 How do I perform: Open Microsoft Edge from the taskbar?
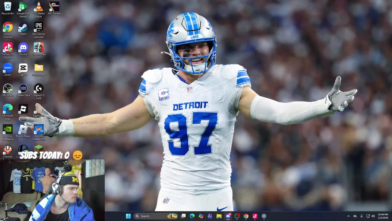192,216
